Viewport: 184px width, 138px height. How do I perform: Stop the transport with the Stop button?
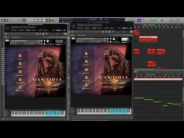tap(44, 20)
